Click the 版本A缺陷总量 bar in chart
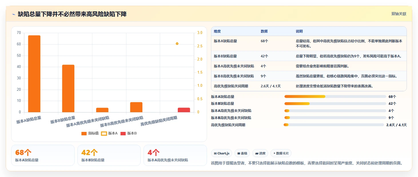The image size is (418, 177). click(34, 74)
